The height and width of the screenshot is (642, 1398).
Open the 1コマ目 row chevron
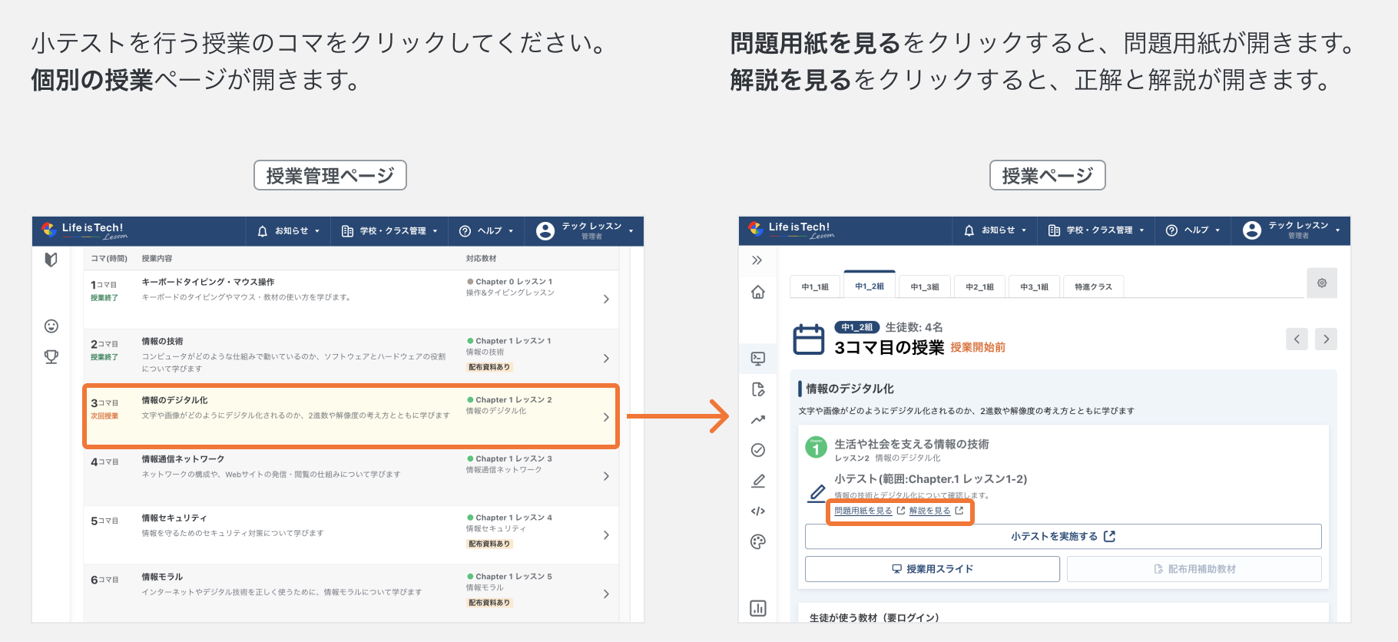(x=606, y=299)
